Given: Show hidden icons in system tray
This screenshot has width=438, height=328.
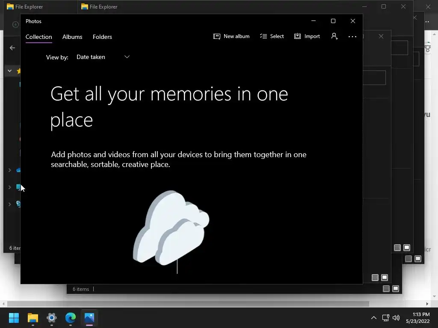Looking at the screenshot, I should click(374, 318).
